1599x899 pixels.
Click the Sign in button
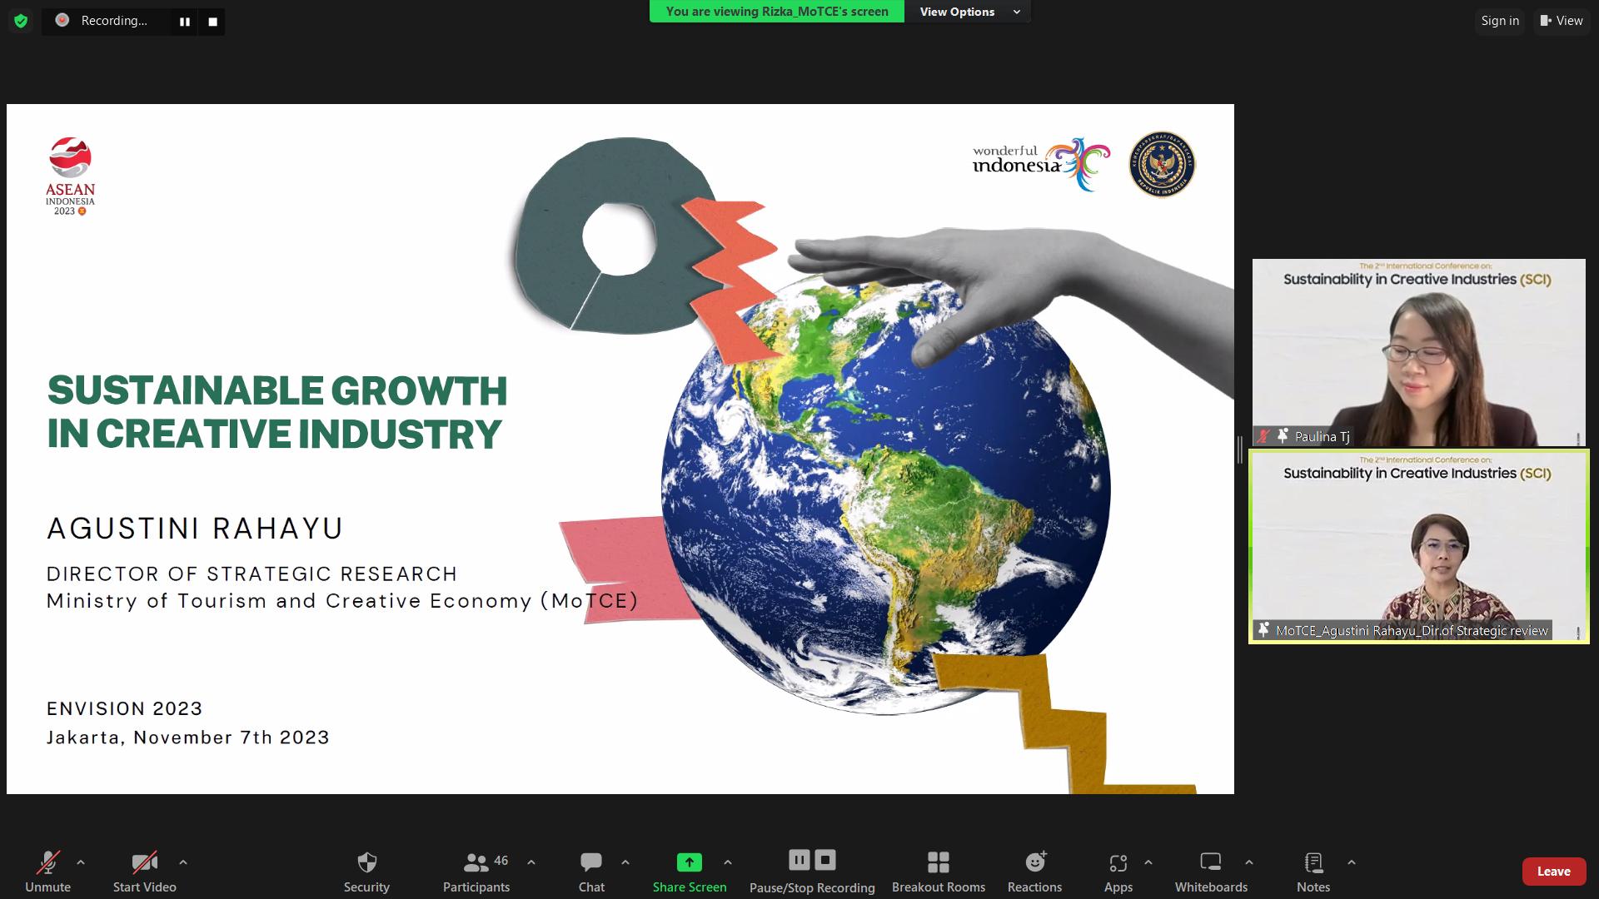(1499, 21)
